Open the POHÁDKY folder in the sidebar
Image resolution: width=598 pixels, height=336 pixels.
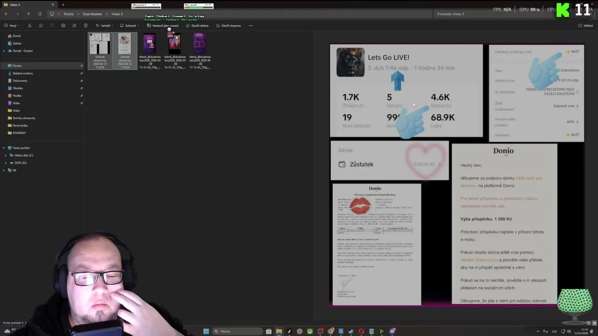coord(19,133)
